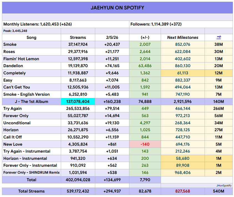This screenshot has height=197, width=234.
Task: Select the Forever Only song name
Action: coord(16,116)
